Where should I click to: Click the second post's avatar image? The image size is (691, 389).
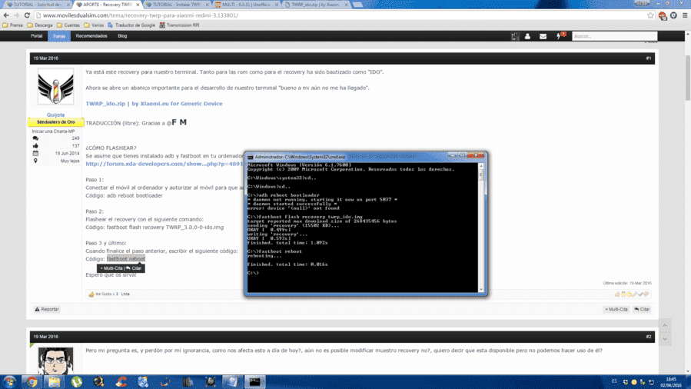tap(55, 361)
